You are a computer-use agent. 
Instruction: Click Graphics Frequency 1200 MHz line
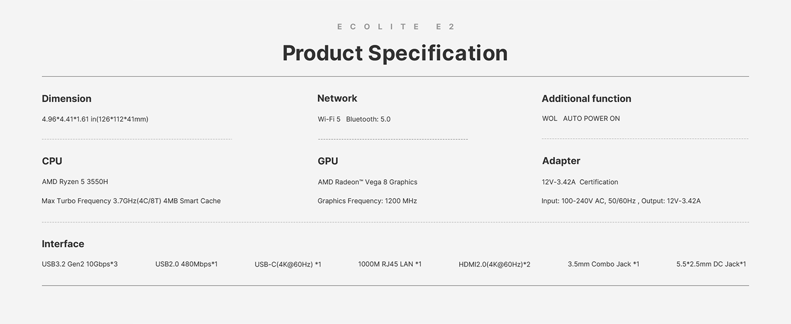367,201
